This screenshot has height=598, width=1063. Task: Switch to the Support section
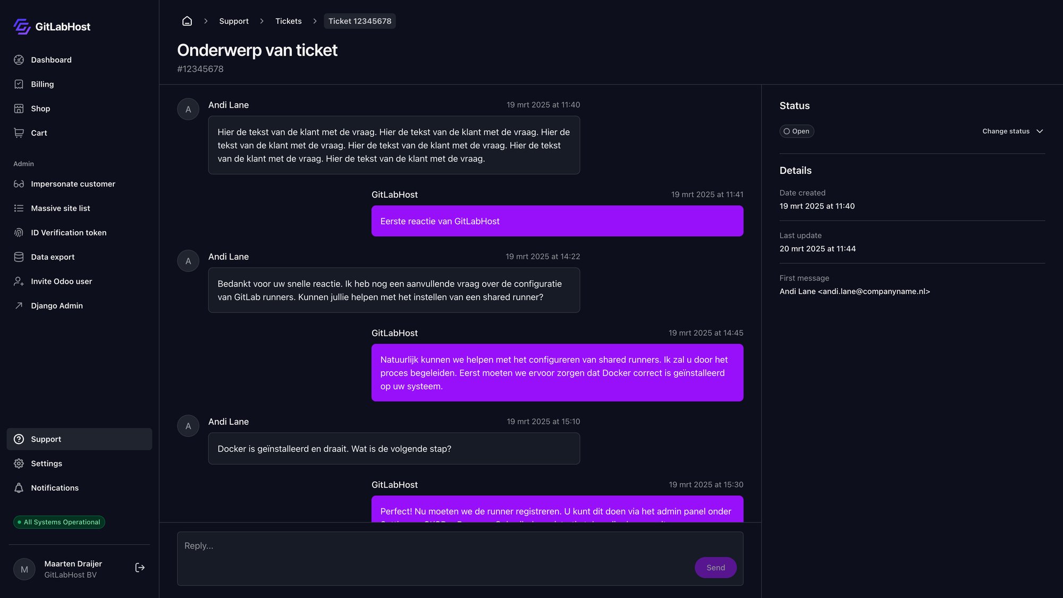coord(46,439)
